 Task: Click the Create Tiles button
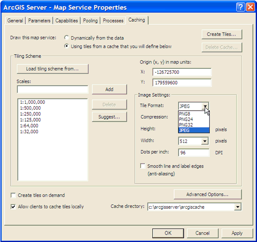[222, 34]
